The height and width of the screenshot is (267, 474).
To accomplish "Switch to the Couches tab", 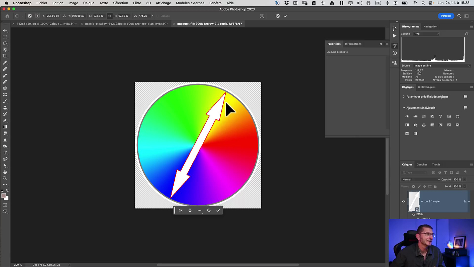I will 422,165.
